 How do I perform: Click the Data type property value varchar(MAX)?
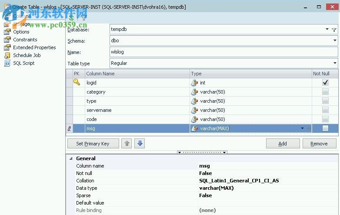coord(216,188)
